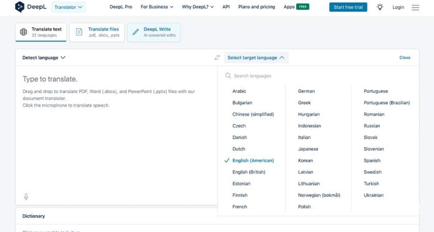This screenshot has height=232, width=434.
Task: Click the pencil icon for DeepL Write
Action: click(136, 32)
